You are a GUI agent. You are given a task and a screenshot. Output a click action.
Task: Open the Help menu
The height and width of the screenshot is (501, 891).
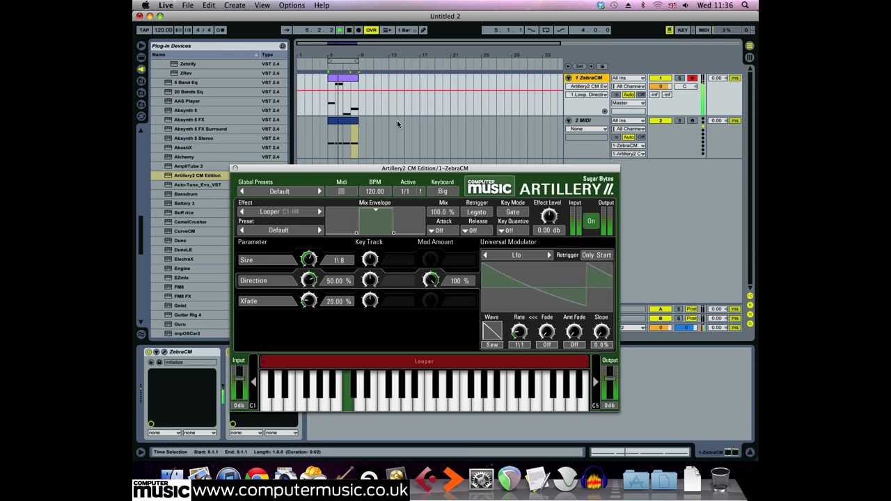point(322,6)
